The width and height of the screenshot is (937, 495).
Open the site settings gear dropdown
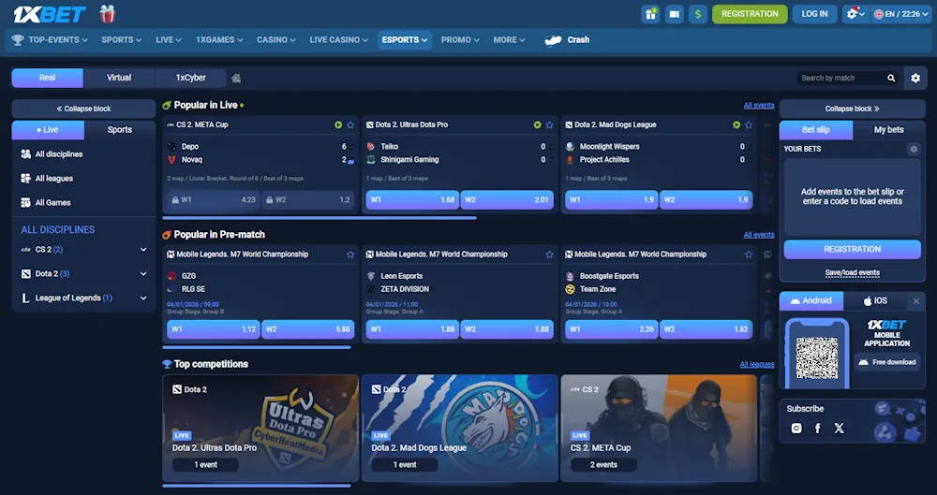point(855,14)
